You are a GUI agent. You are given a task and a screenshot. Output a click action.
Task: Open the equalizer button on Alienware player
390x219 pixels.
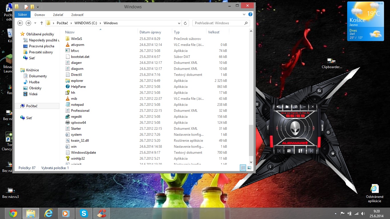point(319,91)
